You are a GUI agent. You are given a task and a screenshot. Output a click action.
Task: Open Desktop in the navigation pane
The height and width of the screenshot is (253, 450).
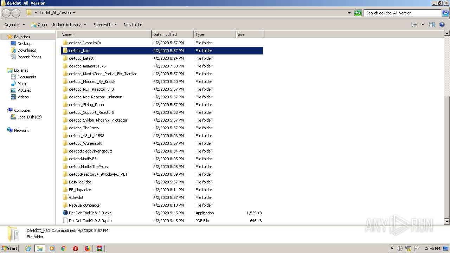click(x=24, y=44)
